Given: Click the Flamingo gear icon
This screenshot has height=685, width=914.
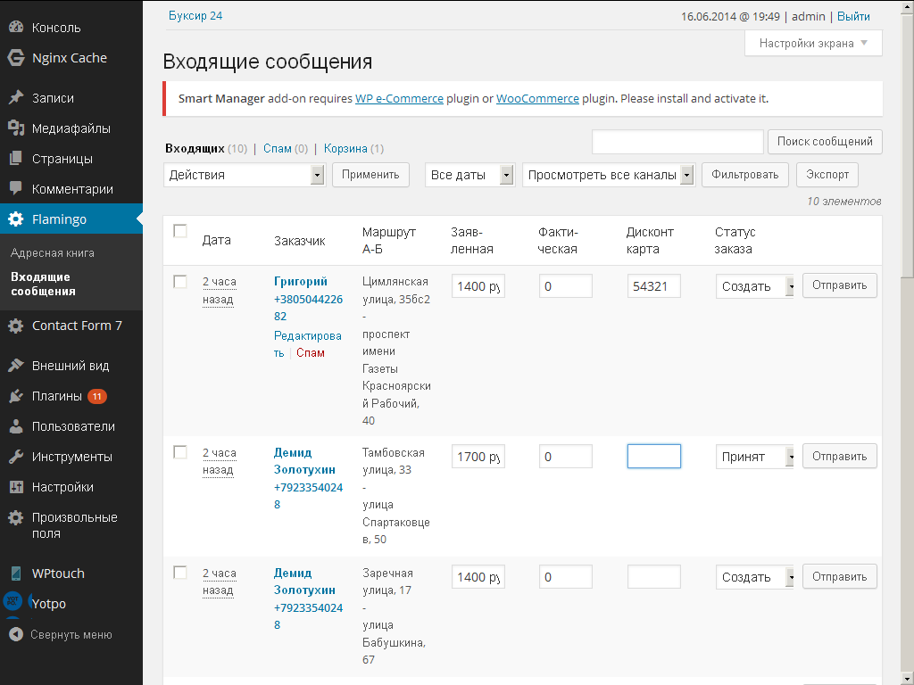Looking at the screenshot, I should coord(16,219).
